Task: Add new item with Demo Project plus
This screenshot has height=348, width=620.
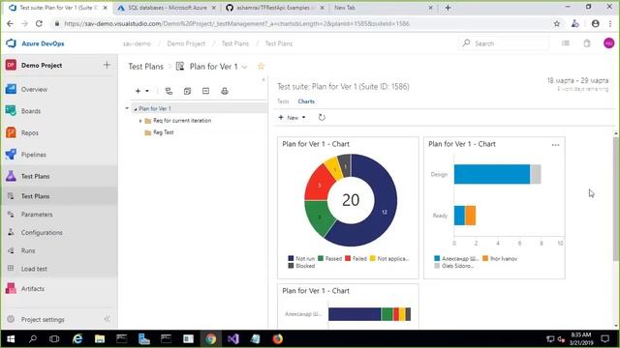Action: click(x=107, y=65)
